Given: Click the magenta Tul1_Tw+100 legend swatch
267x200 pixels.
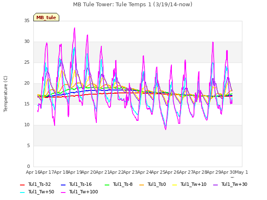Looking at the screenshot, I should click(63, 192).
